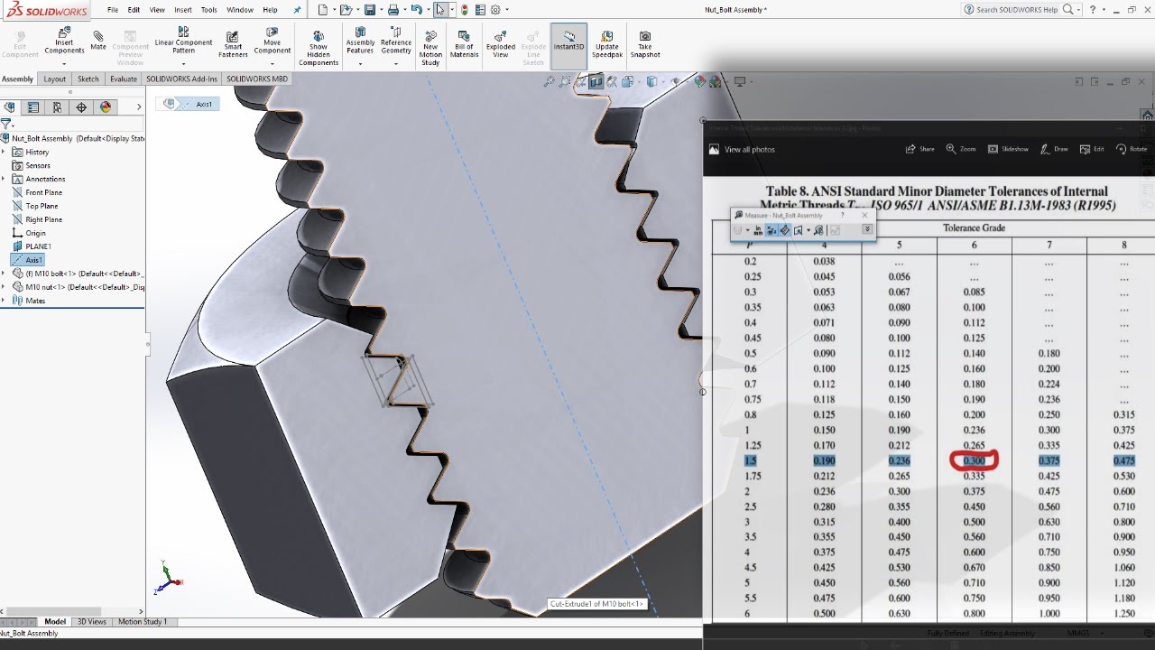Expand the Mates folder node
This screenshot has height=650, width=1155.
4,300
